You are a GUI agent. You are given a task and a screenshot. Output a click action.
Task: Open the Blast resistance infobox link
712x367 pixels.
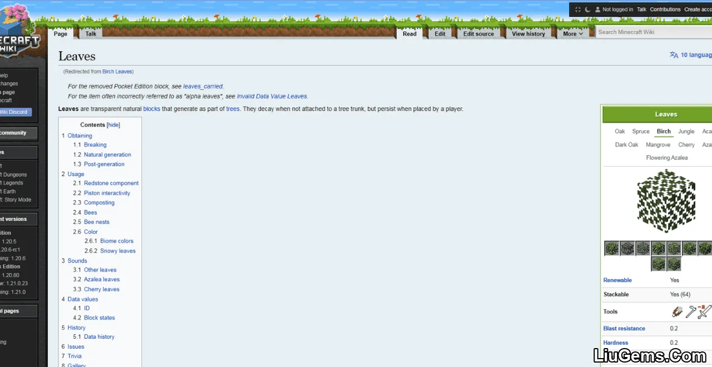pos(624,329)
